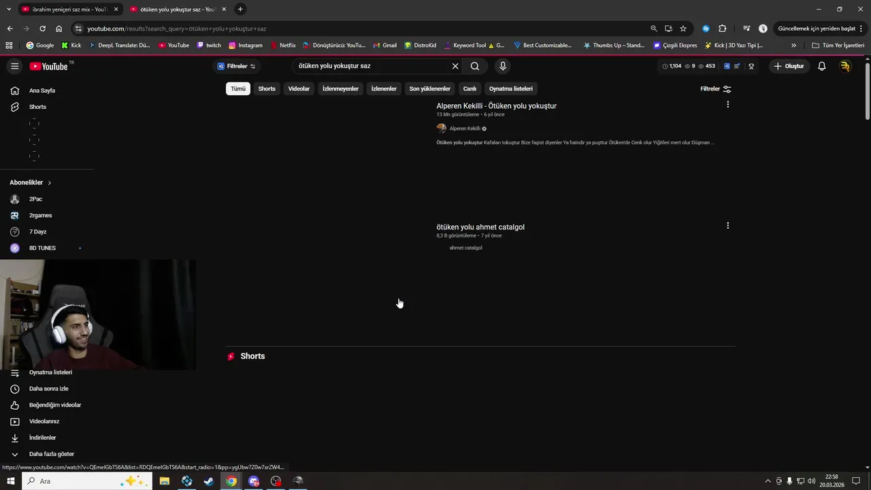This screenshot has width=871, height=490.
Task: Open the Windows Start menu
Action: [x=10, y=481]
